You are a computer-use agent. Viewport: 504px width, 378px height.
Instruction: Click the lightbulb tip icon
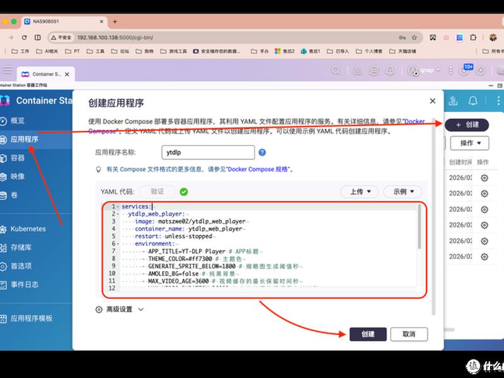pos(99,169)
